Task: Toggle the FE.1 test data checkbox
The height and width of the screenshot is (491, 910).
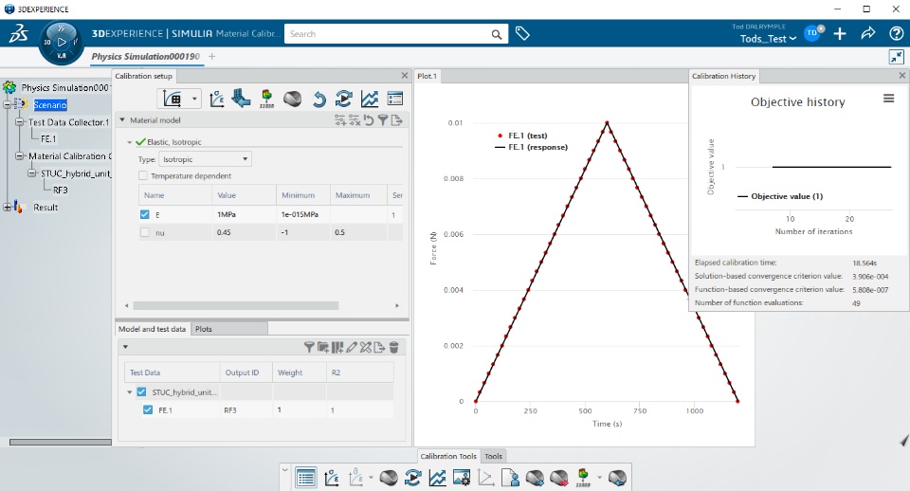Action: coord(148,409)
